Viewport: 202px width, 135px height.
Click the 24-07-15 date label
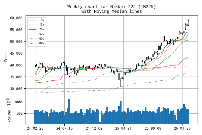pos(65,128)
